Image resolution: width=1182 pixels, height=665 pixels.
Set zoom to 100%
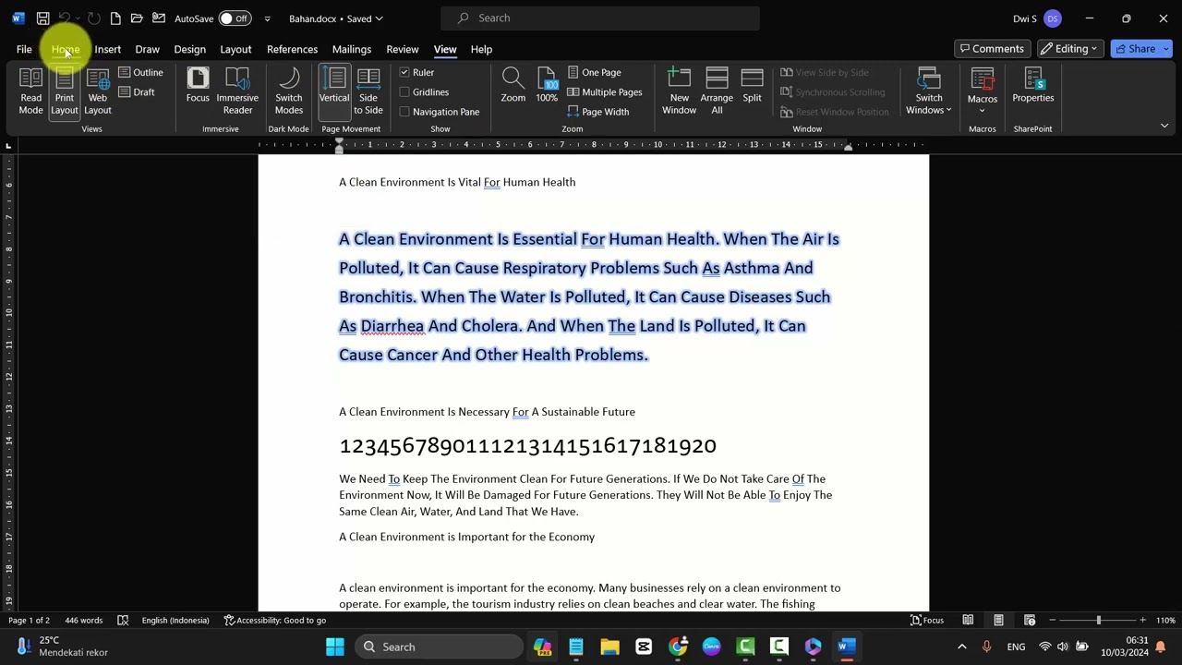[x=547, y=86]
